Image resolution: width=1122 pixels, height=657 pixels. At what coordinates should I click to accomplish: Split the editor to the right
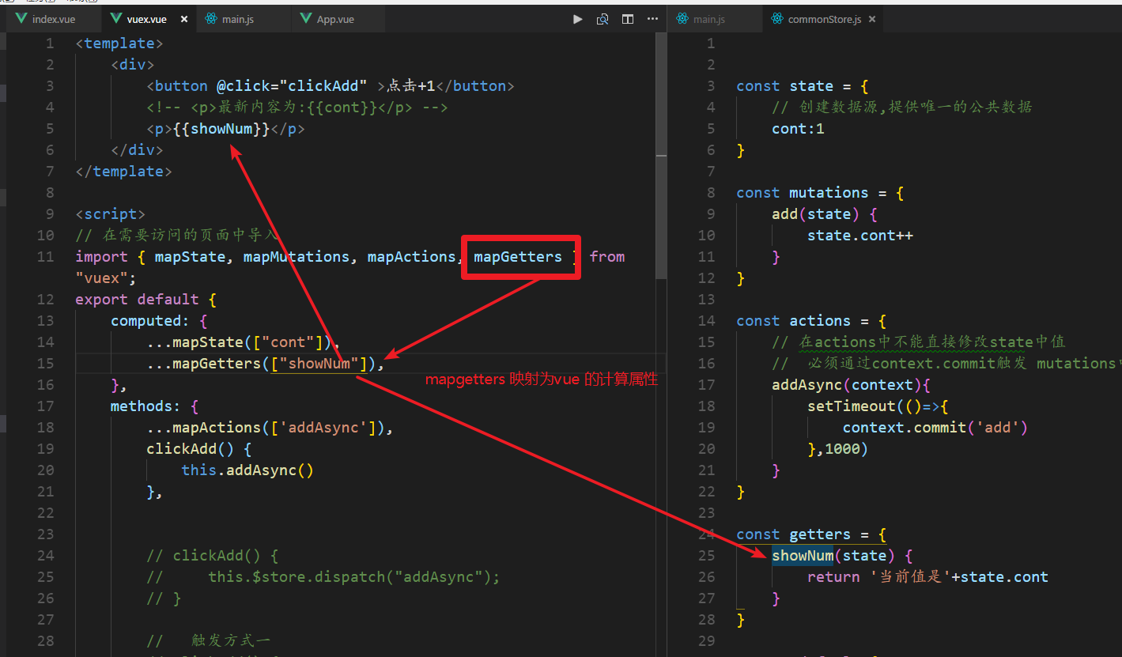click(x=627, y=19)
